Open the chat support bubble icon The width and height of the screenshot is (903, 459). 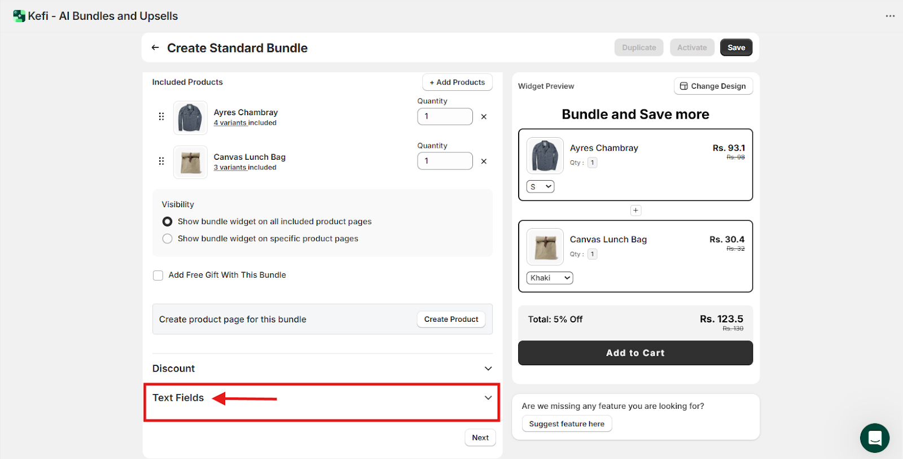click(x=874, y=438)
